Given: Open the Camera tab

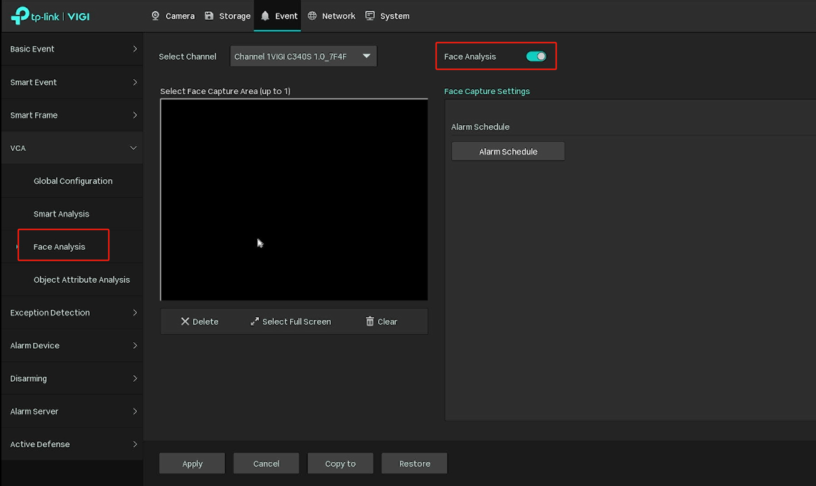Looking at the screenshot, I should [173, 16].
